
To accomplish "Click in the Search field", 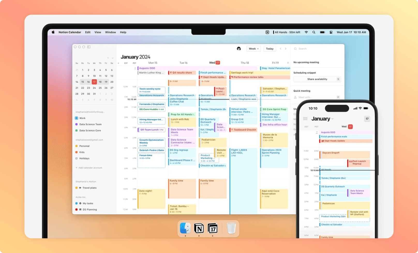I will [317, 49].
